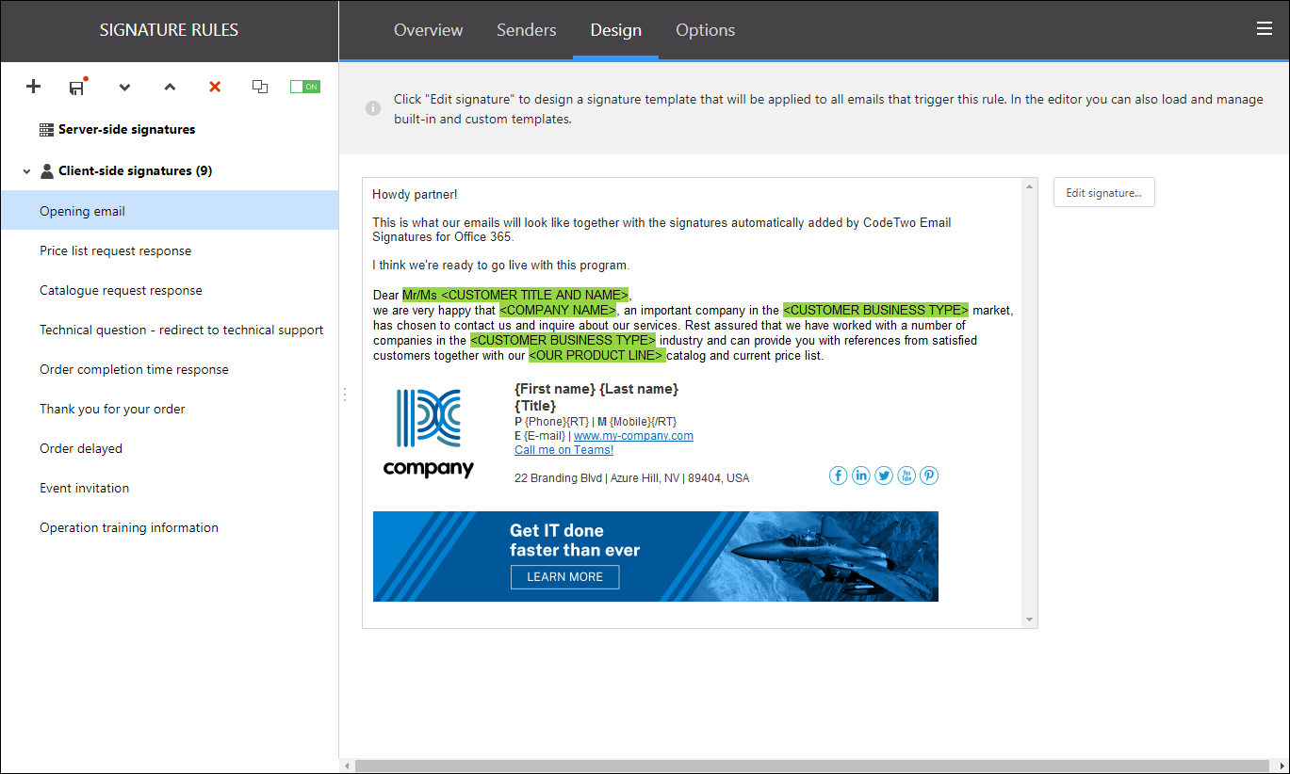The image size is (1290, 774).
Task: Delete the rule using the red X icon
Action: pyautogui.click(x=215, y=87)
